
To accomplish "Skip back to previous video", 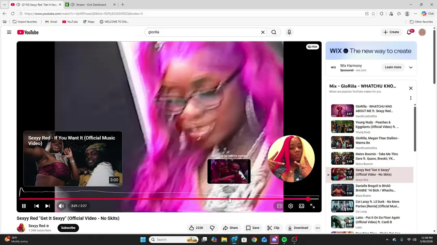I will tap(37, 206).
